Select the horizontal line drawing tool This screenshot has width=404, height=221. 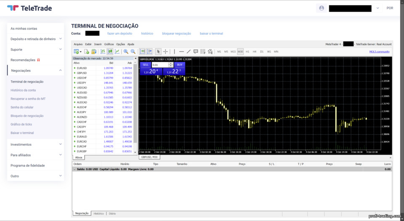(181, 51)
